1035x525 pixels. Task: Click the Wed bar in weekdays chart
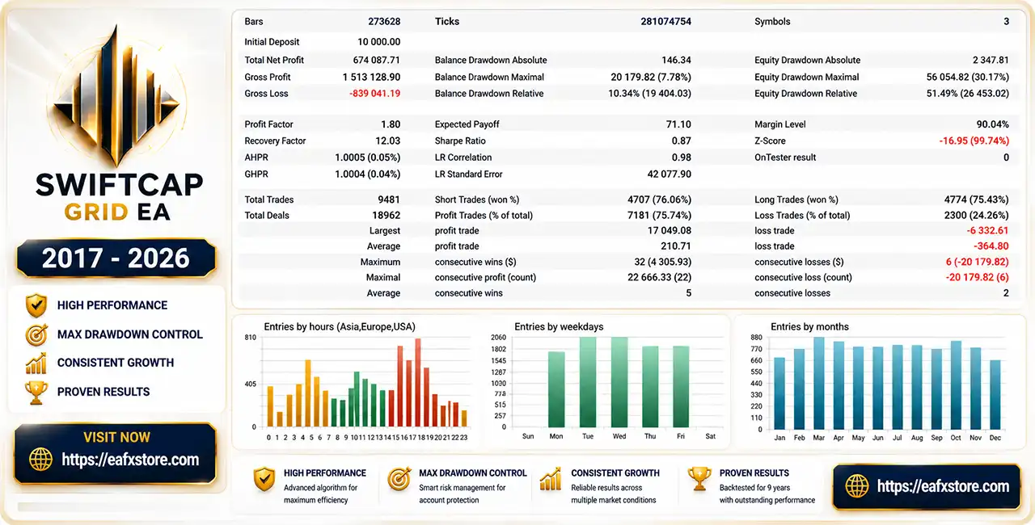click(x=619, y=383)
